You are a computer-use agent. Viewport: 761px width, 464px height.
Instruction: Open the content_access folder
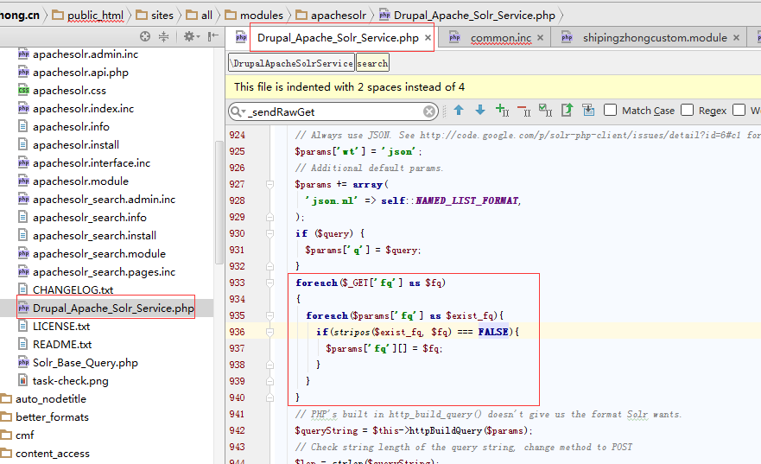point(53,454)
